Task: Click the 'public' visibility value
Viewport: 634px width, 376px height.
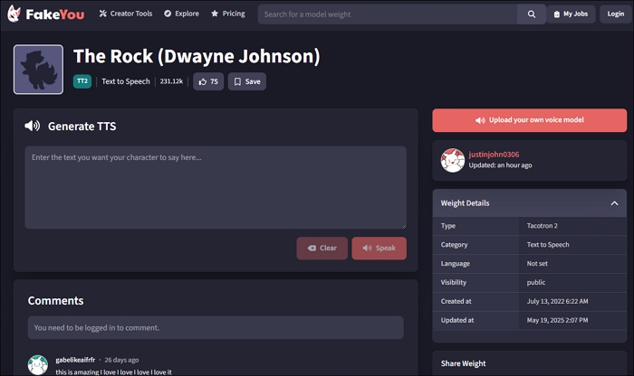Action: pos(536,282)
